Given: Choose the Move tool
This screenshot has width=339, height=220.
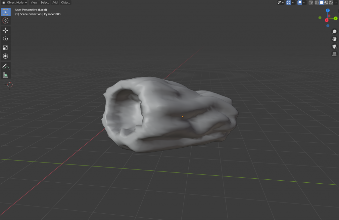Looking at the screenshot, I should coord(5,30).
